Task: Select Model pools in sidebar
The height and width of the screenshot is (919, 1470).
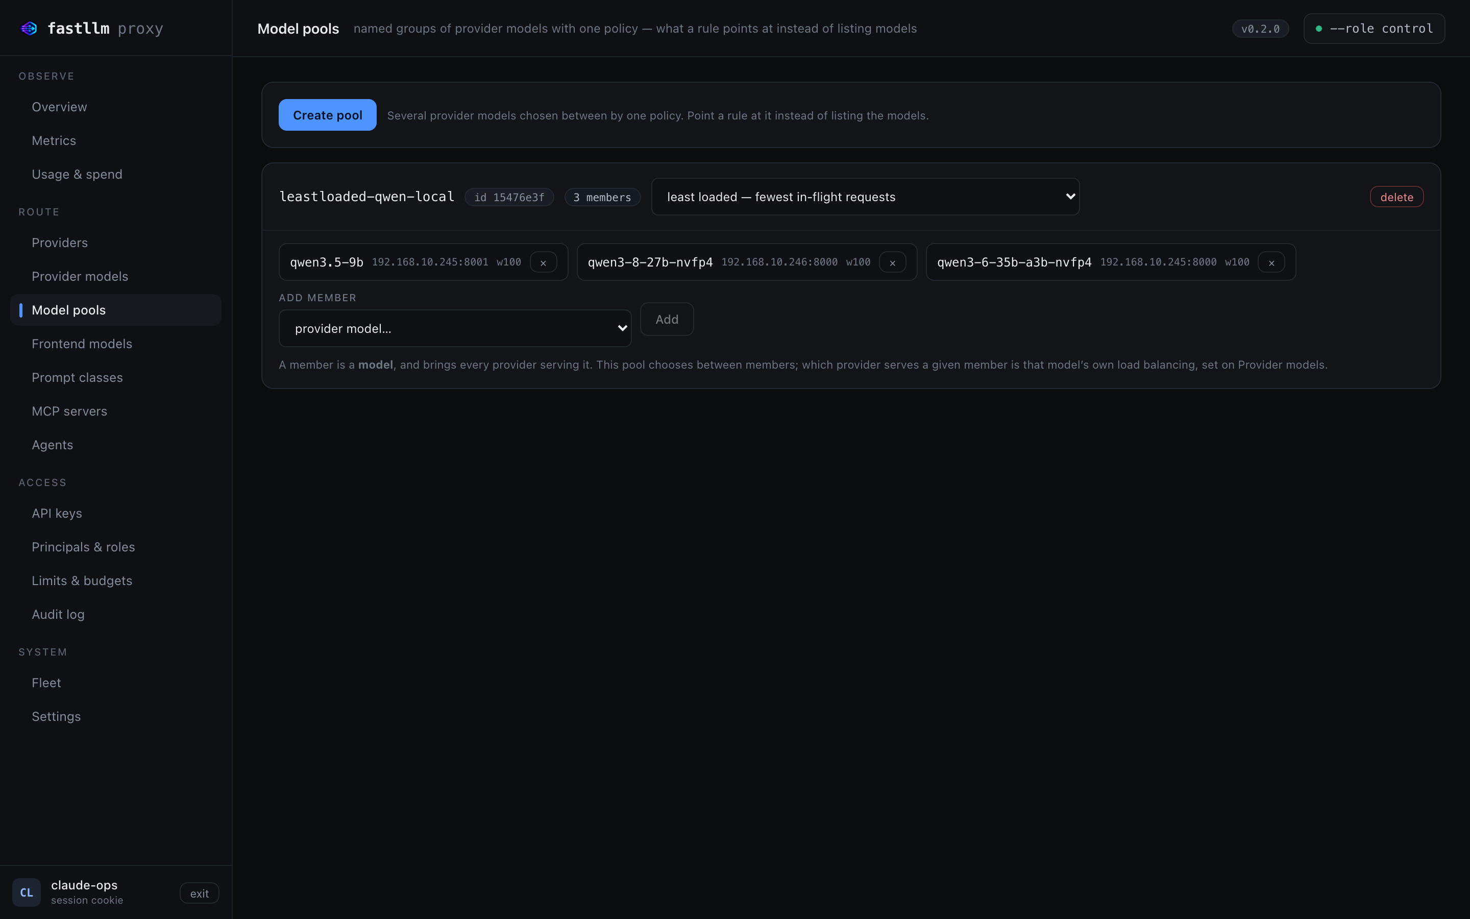Action: click(115, 310)
